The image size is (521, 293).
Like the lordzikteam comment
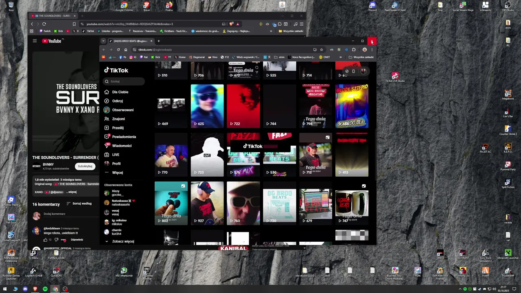coord(45,240)
